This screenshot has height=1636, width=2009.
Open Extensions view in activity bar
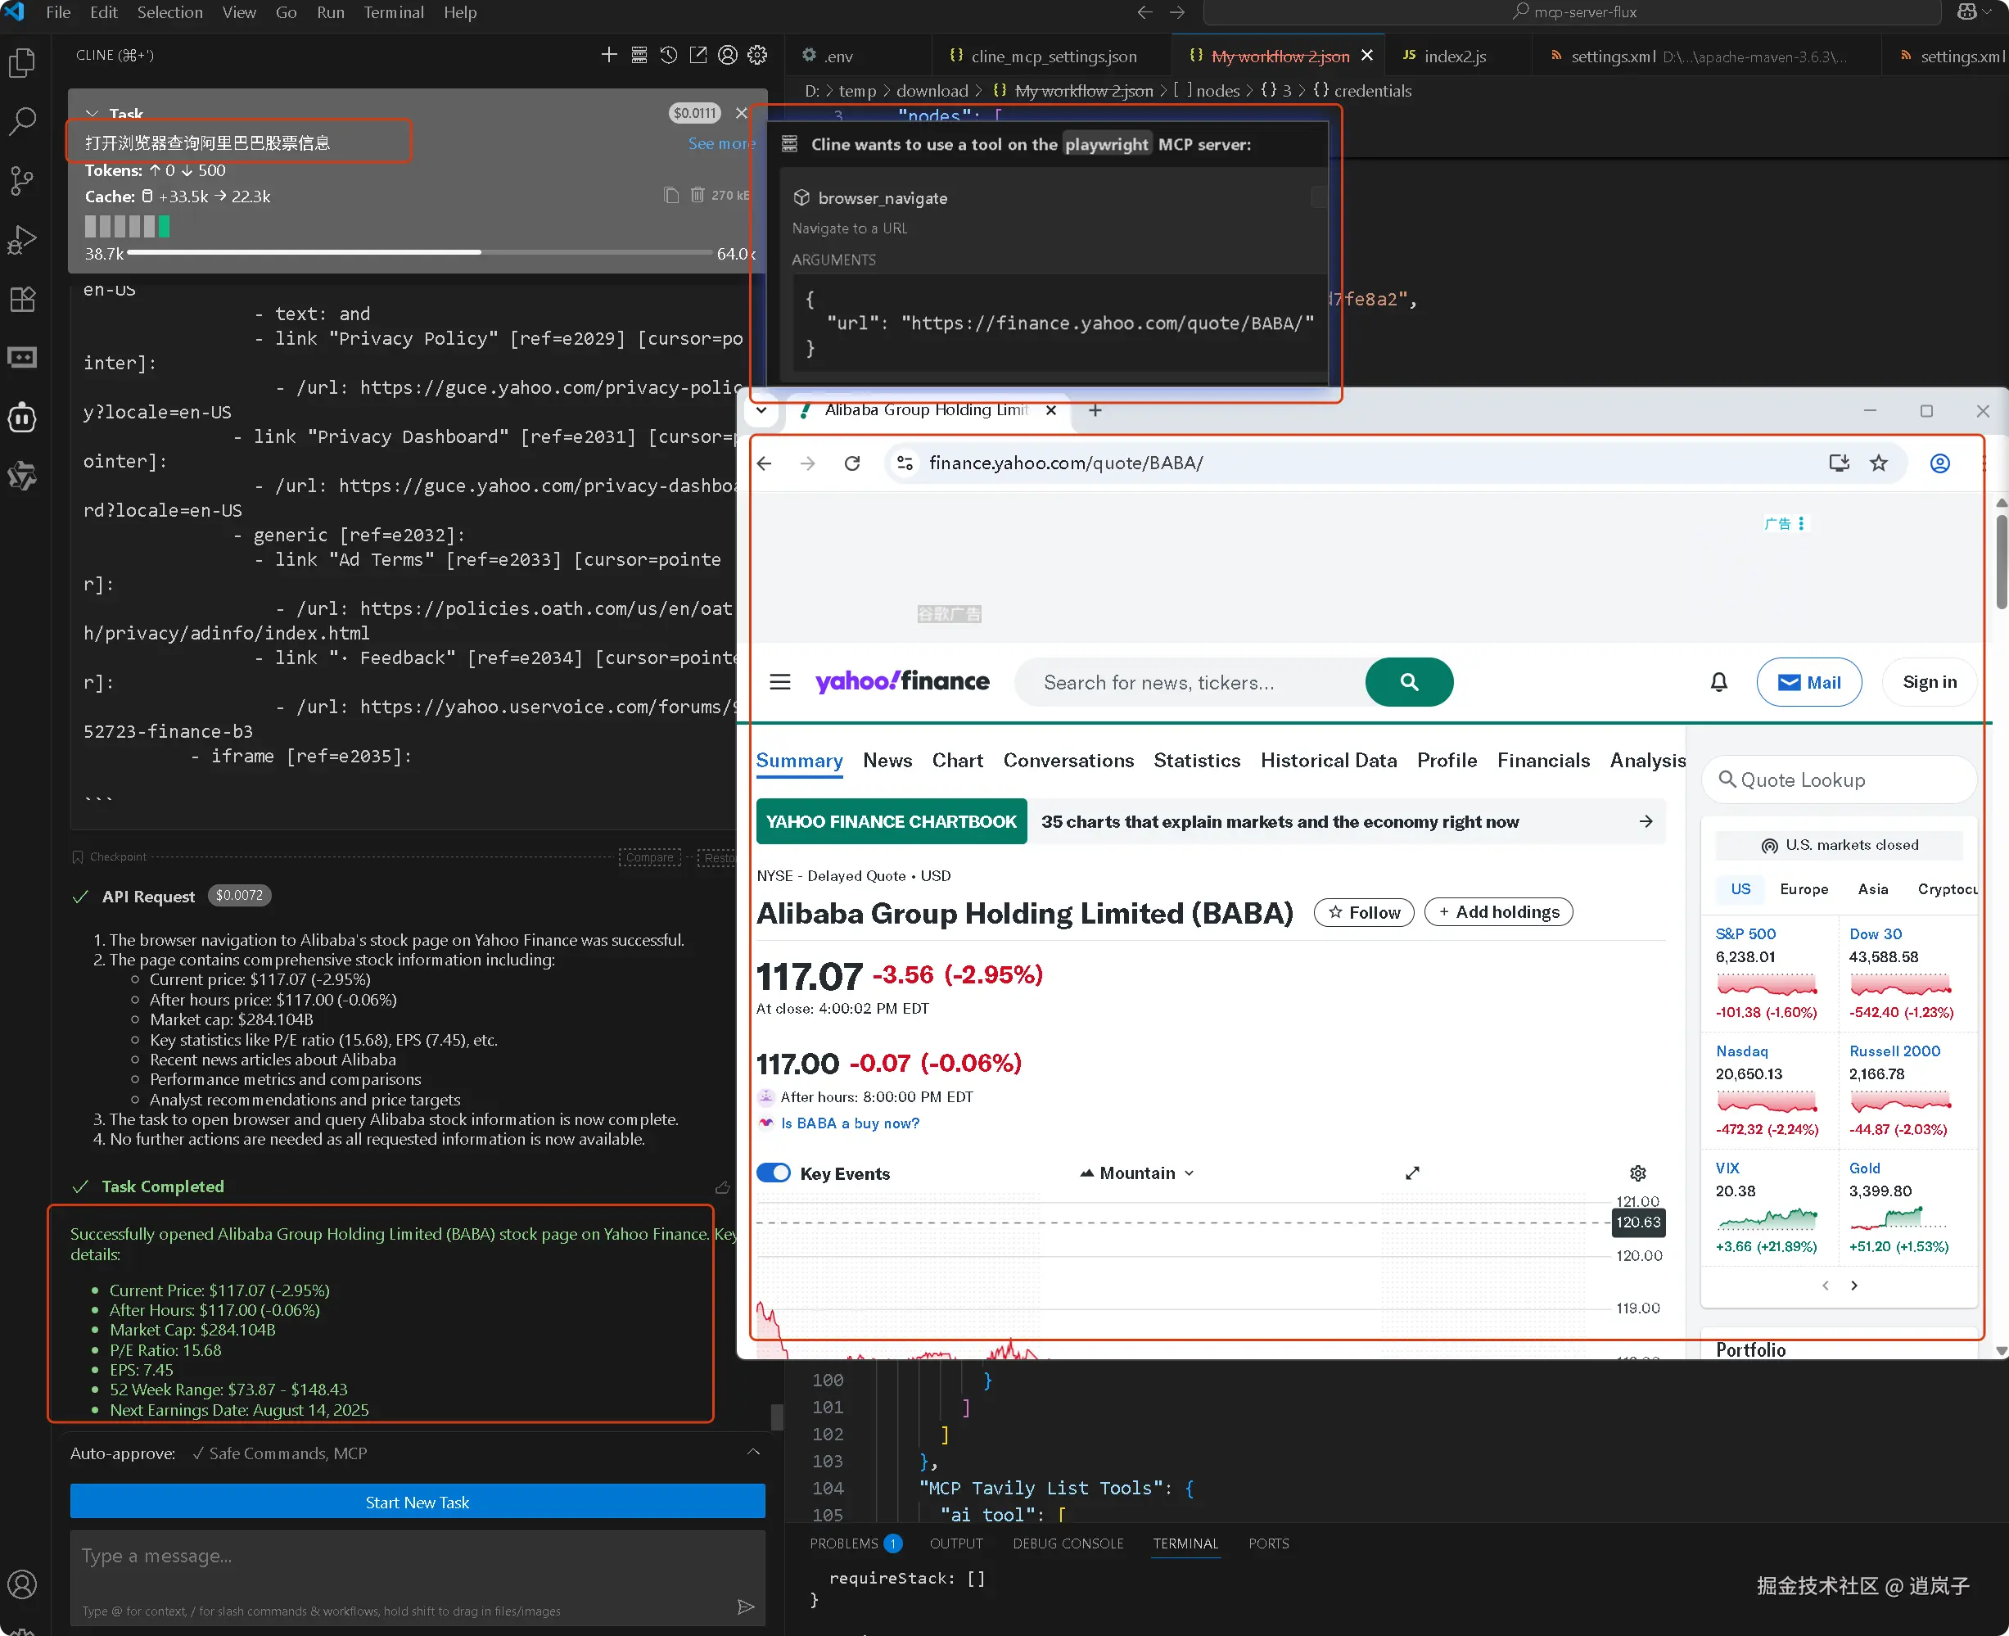(21, 300)
